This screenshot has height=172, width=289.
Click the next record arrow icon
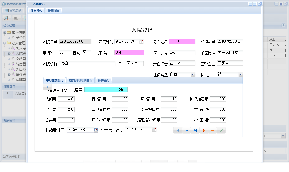click(187, 130)
